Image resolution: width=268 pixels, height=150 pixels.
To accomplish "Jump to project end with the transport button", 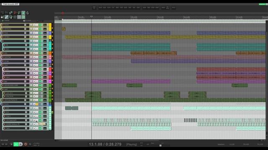I will click(x=6, y=145).
